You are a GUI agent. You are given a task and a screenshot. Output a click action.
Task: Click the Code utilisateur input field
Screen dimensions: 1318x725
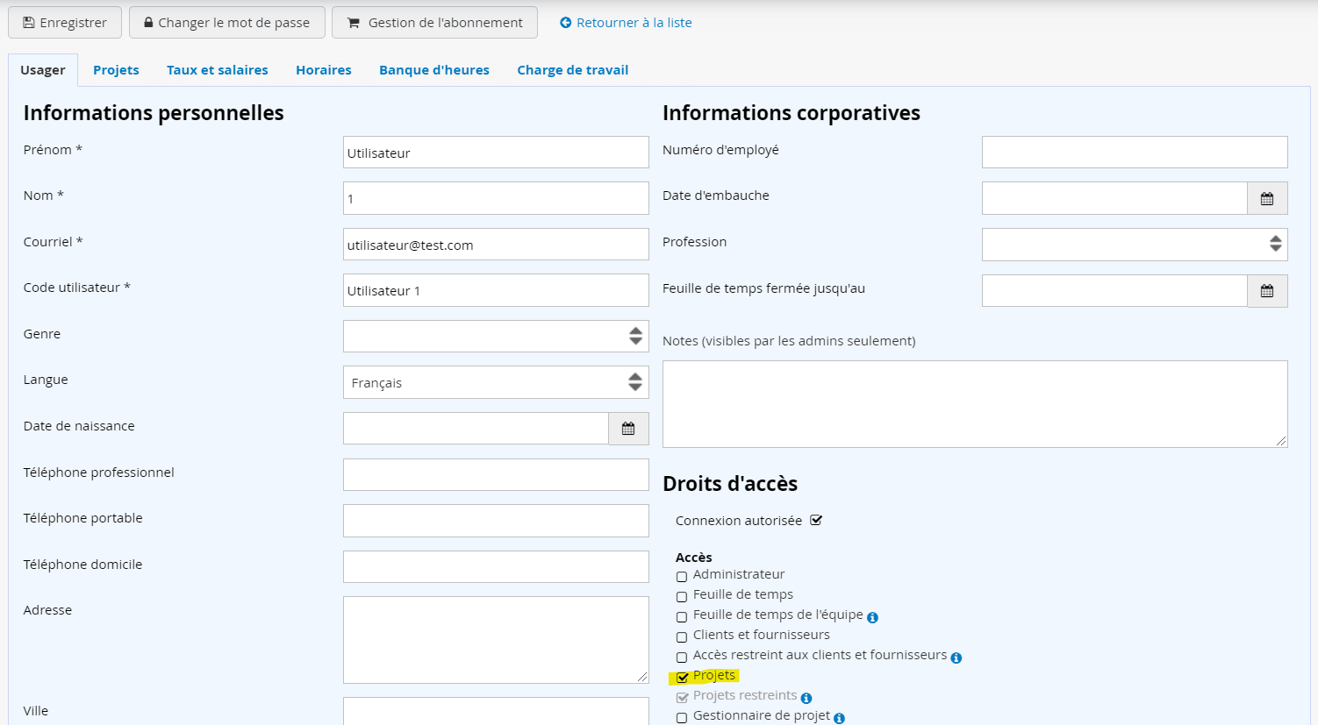(496, 290)
